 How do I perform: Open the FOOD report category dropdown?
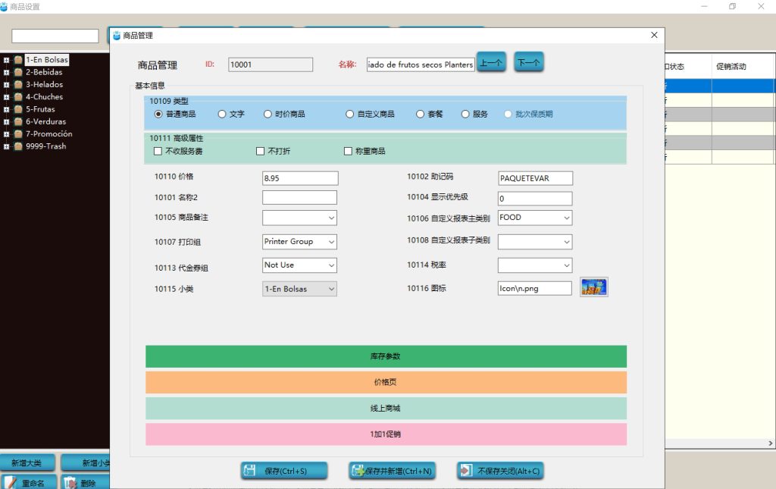tap(535, 218)
